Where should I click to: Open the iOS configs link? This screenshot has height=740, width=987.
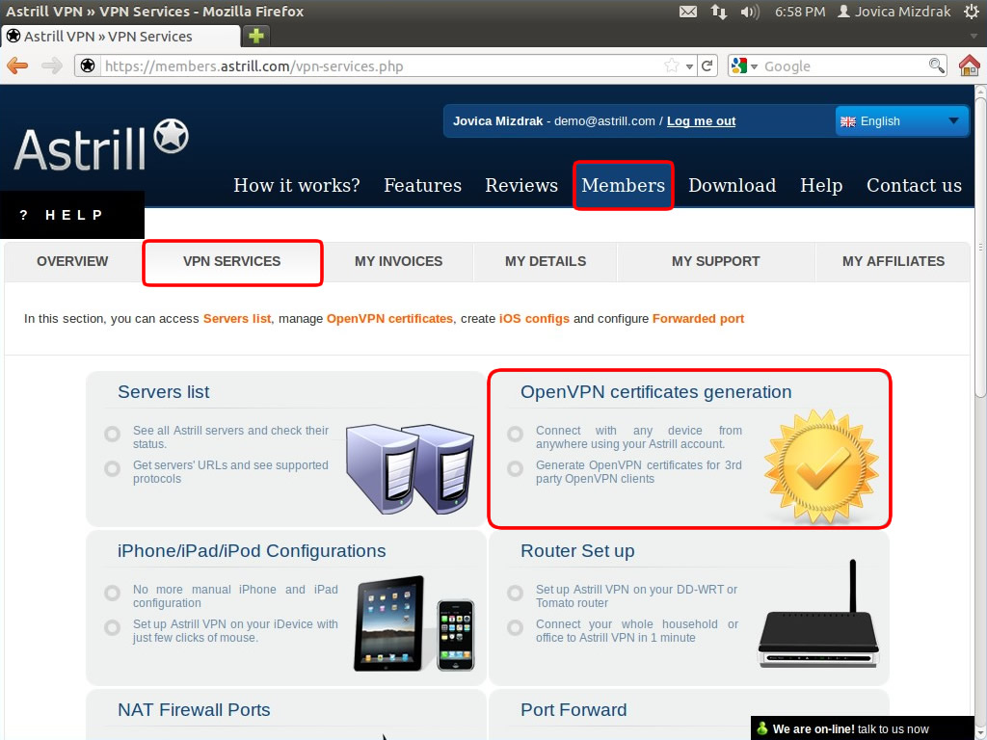(x=534, y=318)
